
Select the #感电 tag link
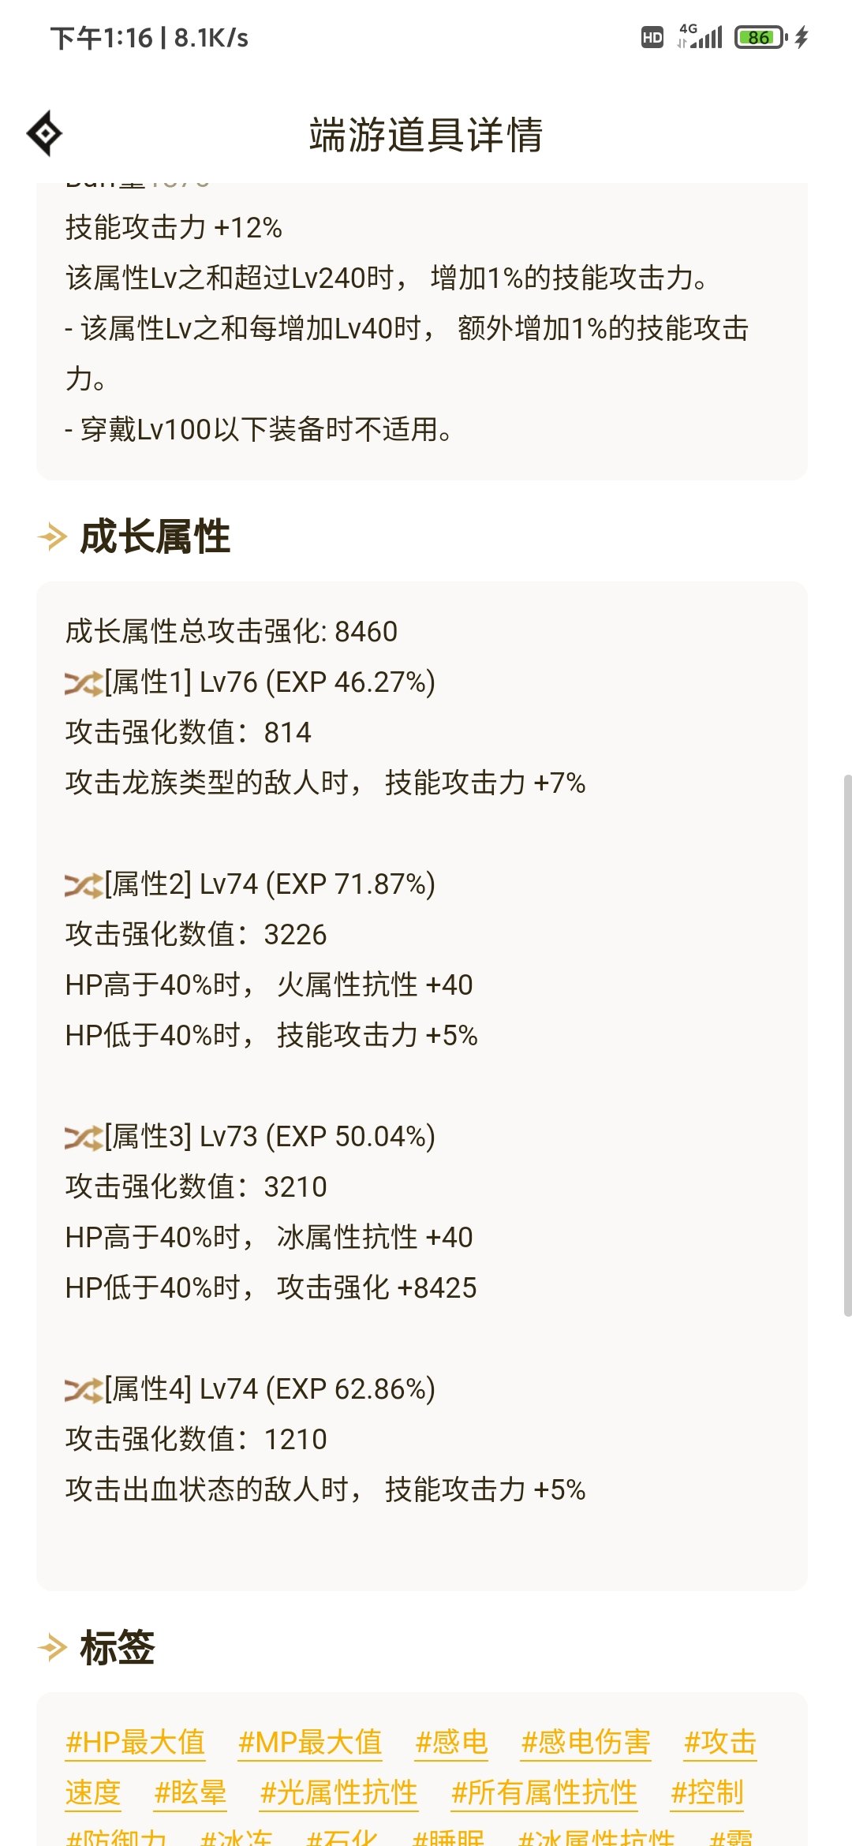click(x=452, y=1742)
